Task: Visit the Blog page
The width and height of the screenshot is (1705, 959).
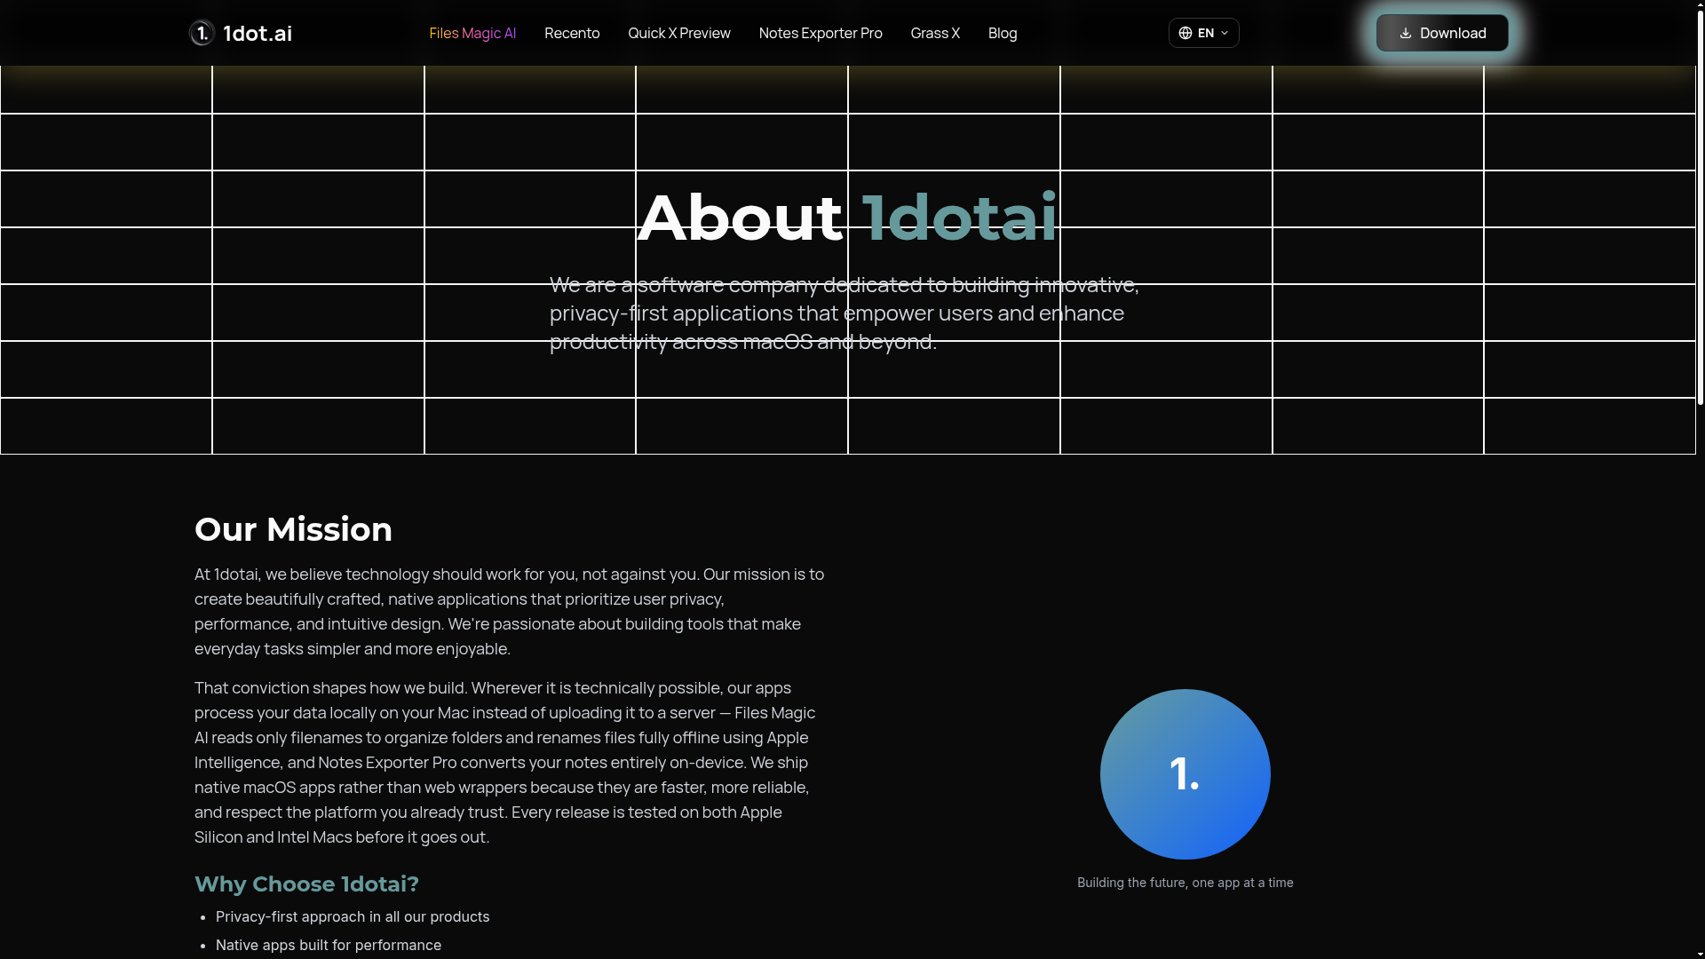Action: 1003,33
